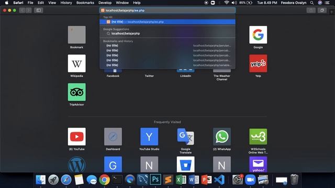Select the history entry ending in variable...
335x188 pixels.
(x=167, y=65)
